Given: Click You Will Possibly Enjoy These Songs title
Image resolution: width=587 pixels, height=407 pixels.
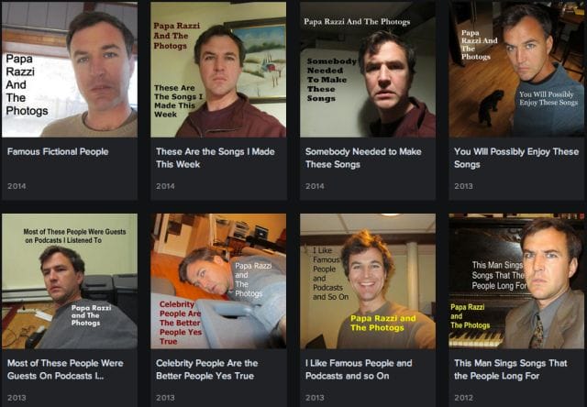Looking at the screenshot, I should tap(516, 158).
